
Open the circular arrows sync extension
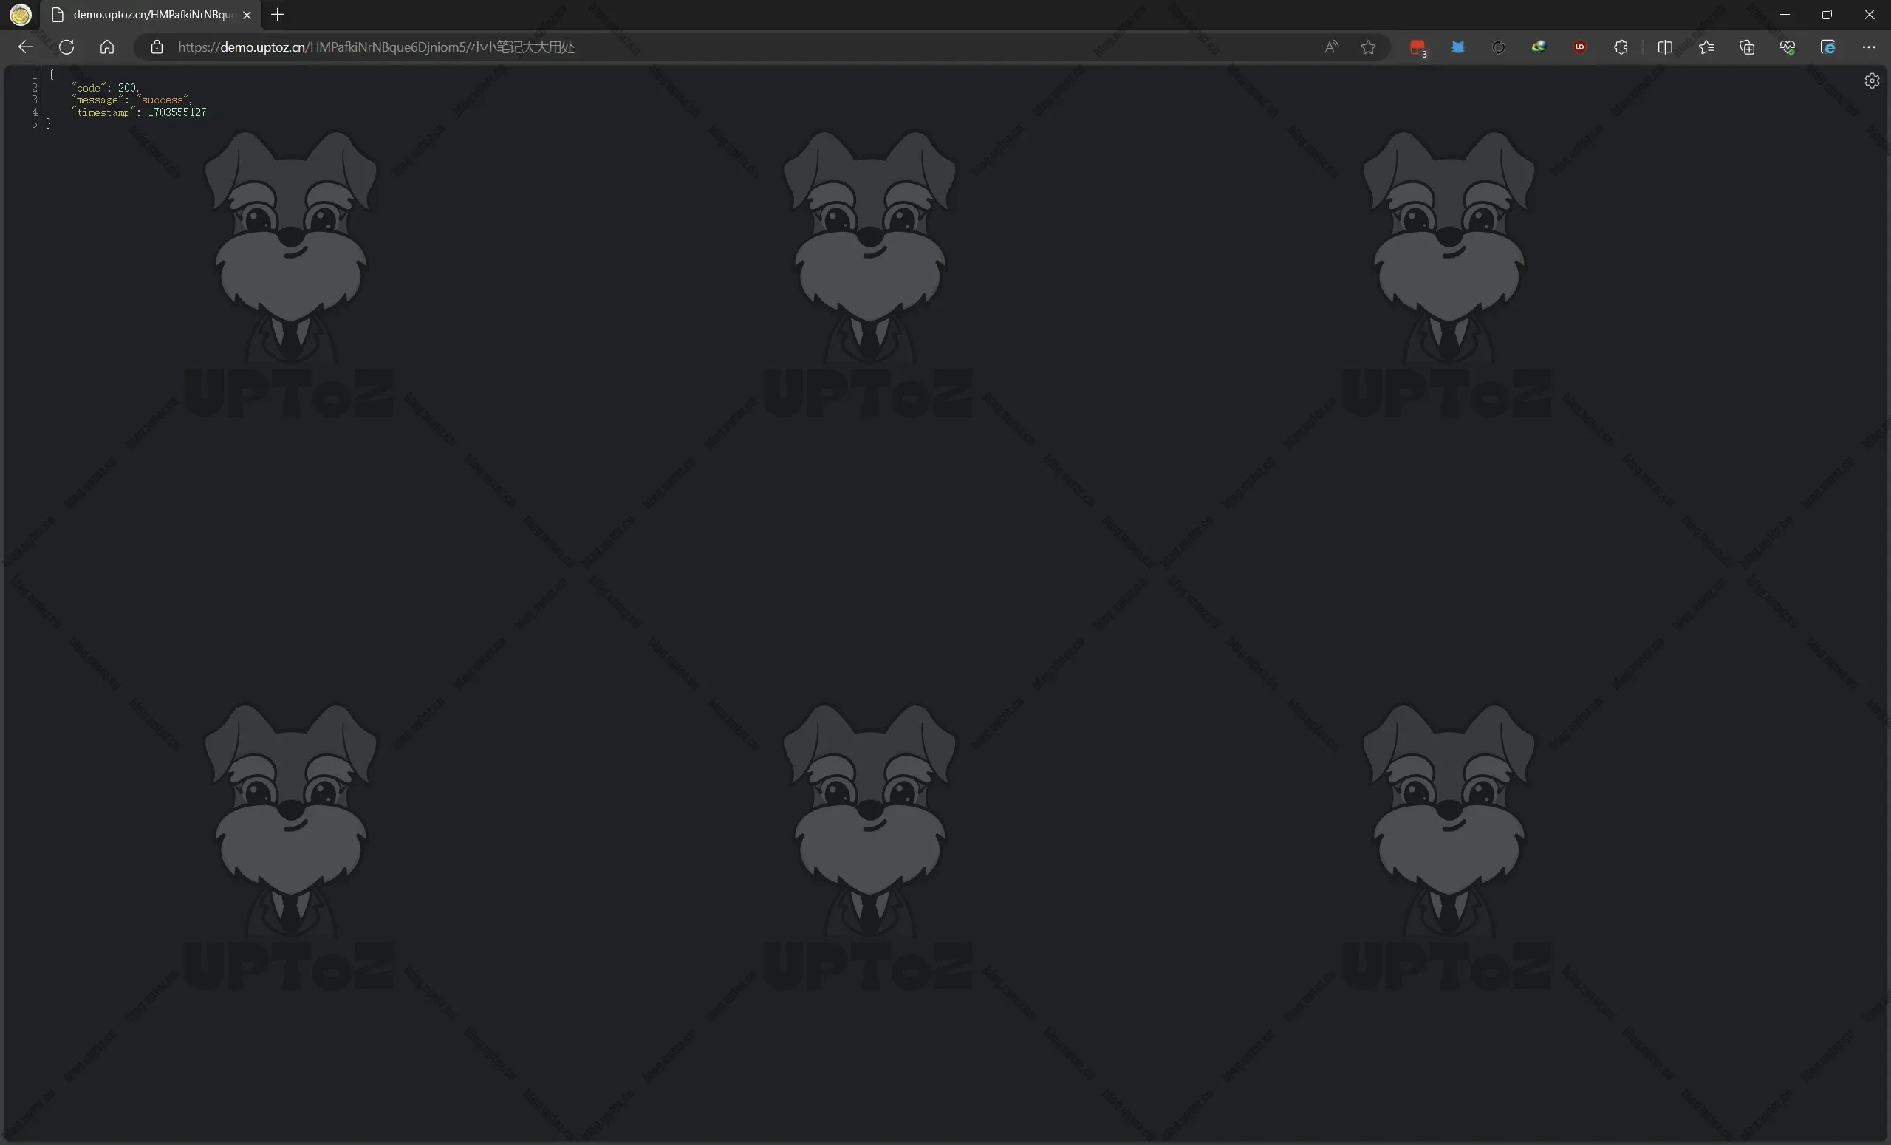click(1498, 47)
